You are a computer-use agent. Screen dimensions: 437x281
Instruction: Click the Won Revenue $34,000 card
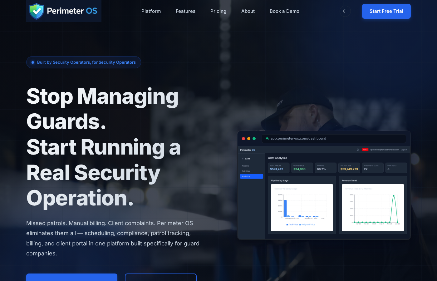click(302, 168)
